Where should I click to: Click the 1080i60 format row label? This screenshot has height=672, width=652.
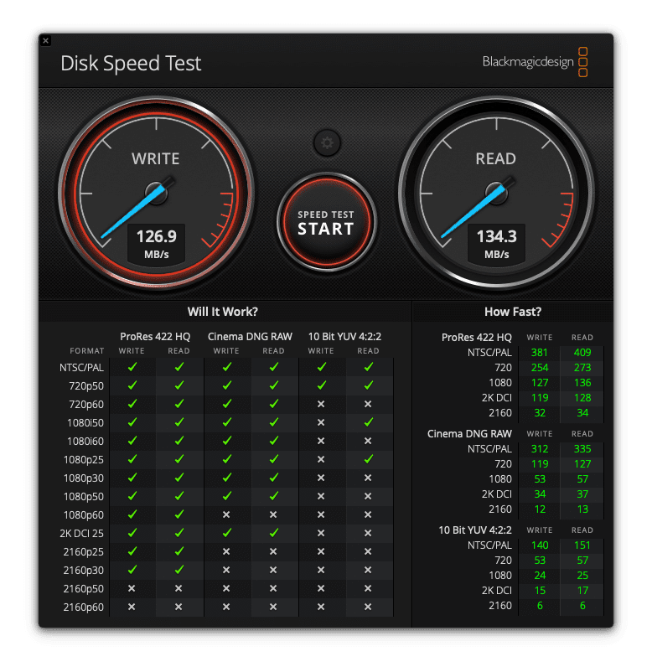pyautogui.click(x=85, y=442)
